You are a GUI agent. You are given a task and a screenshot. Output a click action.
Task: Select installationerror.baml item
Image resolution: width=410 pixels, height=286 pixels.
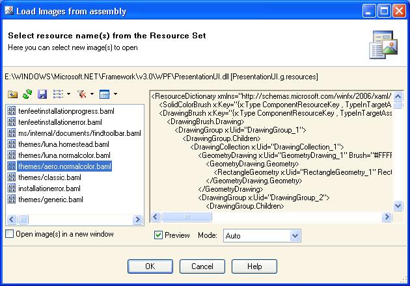(x=49, y=188)
